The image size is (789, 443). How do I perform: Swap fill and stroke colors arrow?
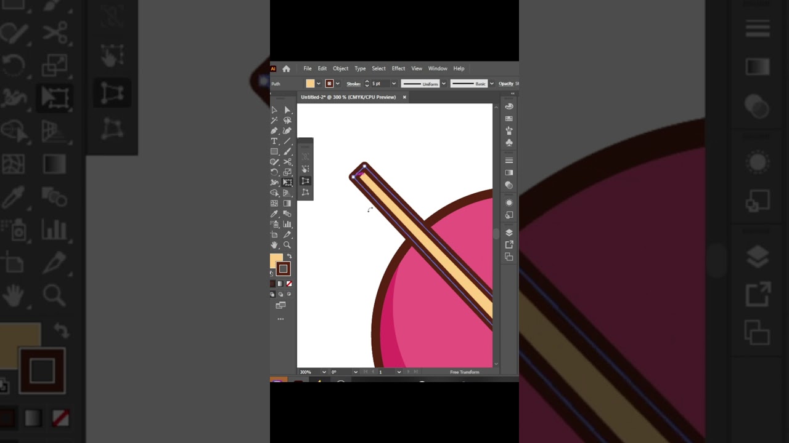(289, 256)
